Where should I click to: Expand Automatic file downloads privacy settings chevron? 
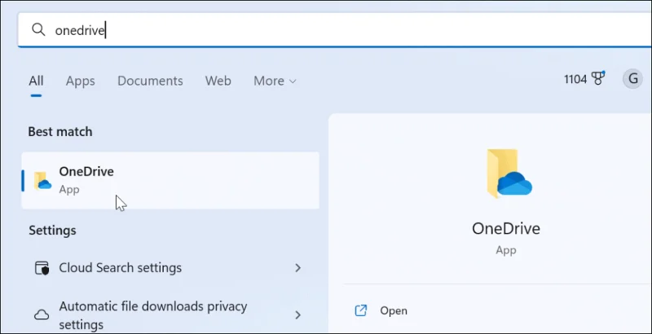[x=297, y=315]
